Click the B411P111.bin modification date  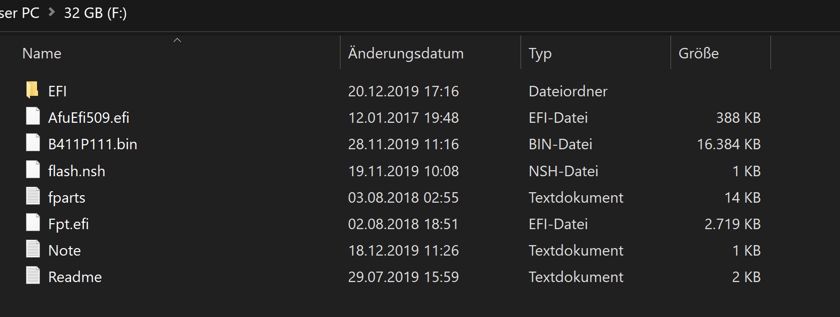[403, 144]
